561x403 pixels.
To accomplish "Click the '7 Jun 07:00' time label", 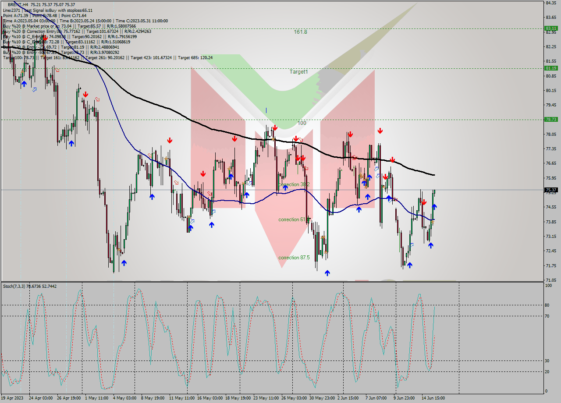I will coord(376,398).
